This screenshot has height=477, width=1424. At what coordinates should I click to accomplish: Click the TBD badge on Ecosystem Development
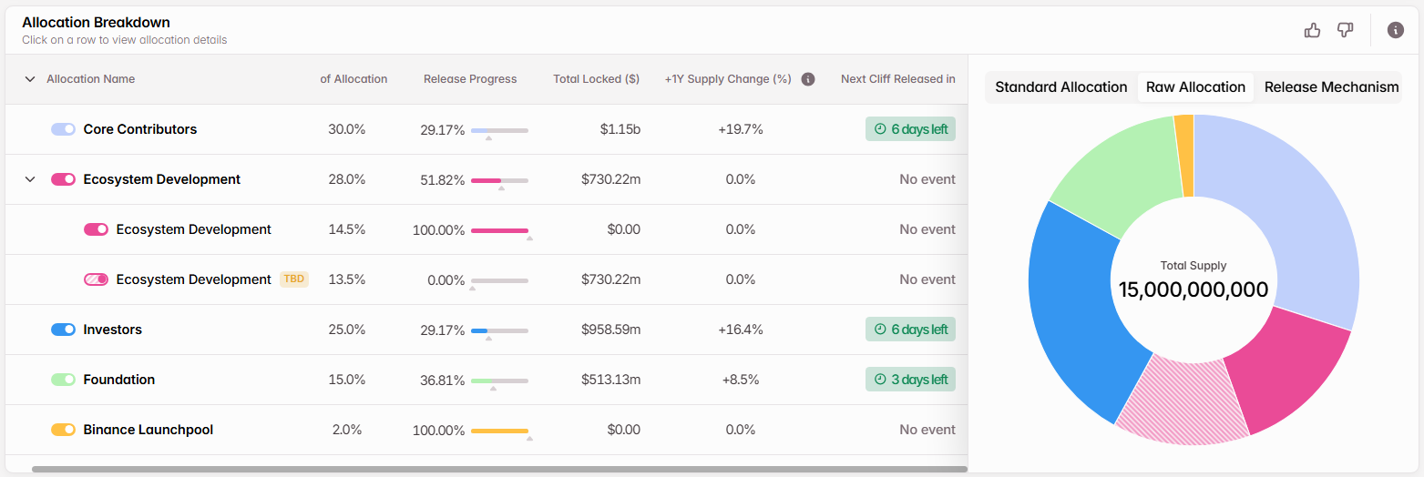[294, 279]
